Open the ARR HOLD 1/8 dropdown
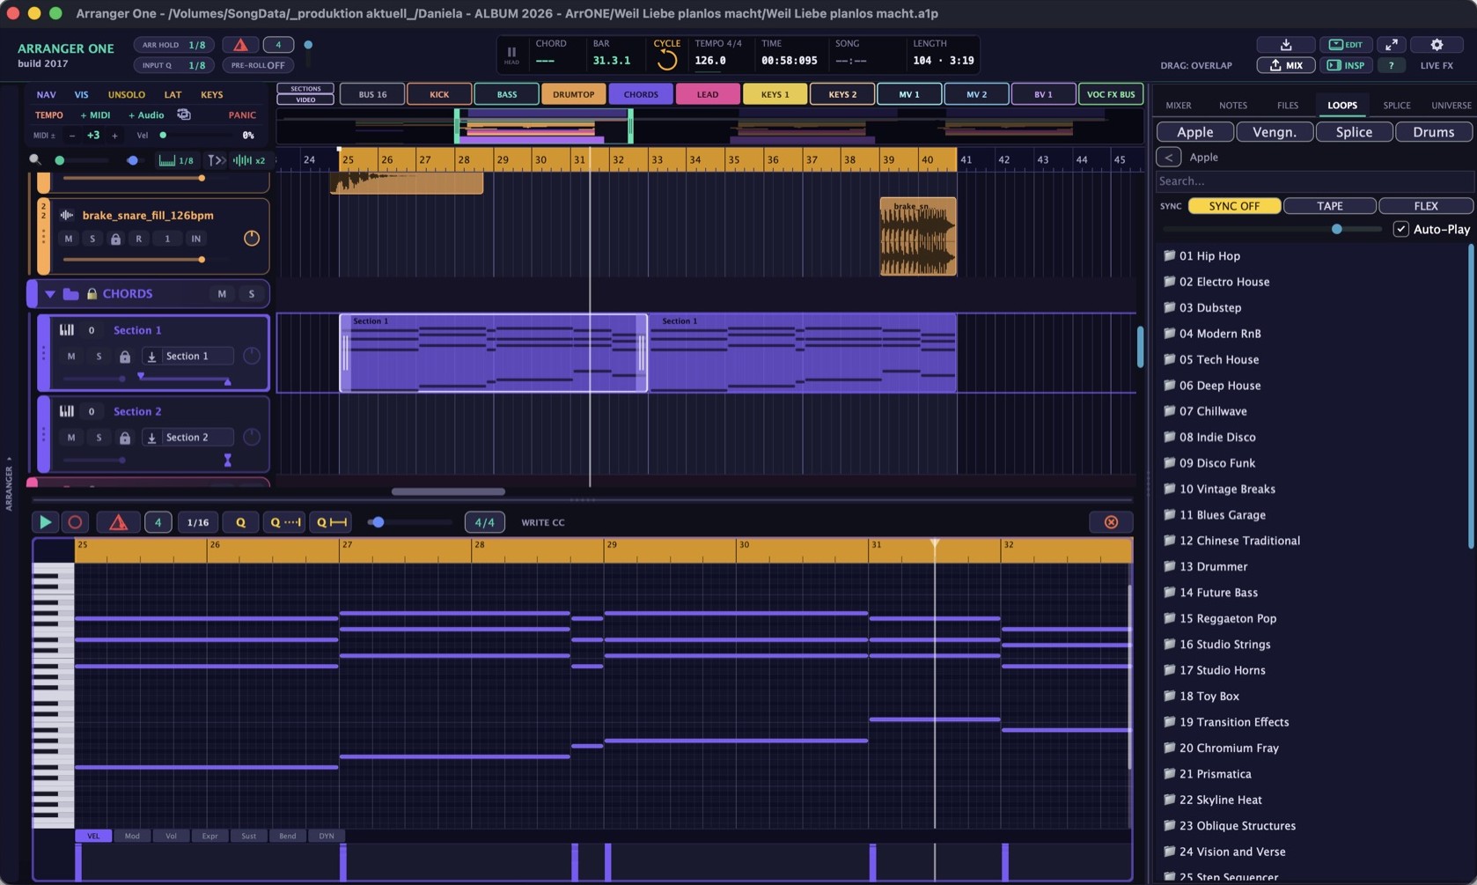The image size is (1477, 885). tap(174, 45)
